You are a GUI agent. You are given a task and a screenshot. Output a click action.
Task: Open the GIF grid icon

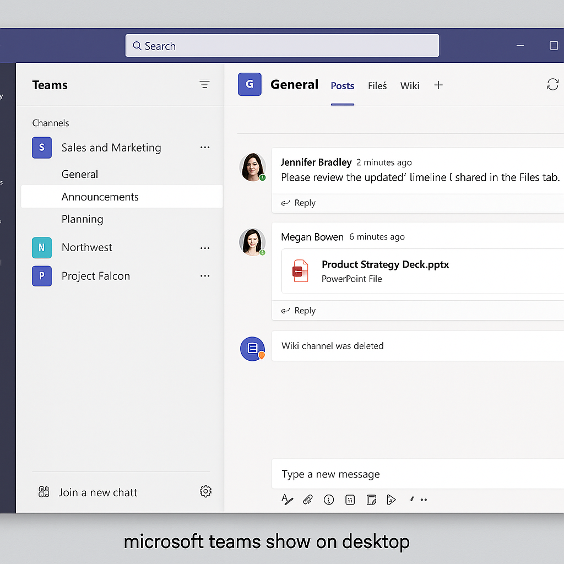coord(350,500)
